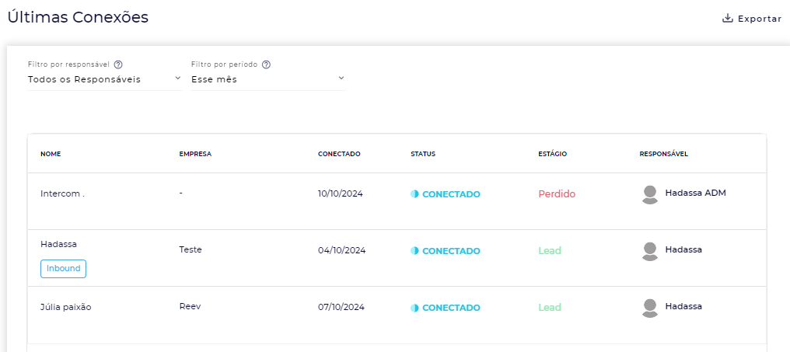Open the Todos os Responsáveis dropdown
The width and height of the screenshot is (790, 352).
[104, 79]
